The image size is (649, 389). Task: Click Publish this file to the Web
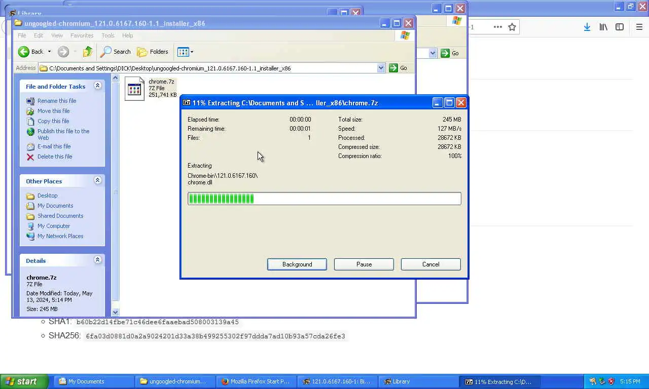[63, 134]
